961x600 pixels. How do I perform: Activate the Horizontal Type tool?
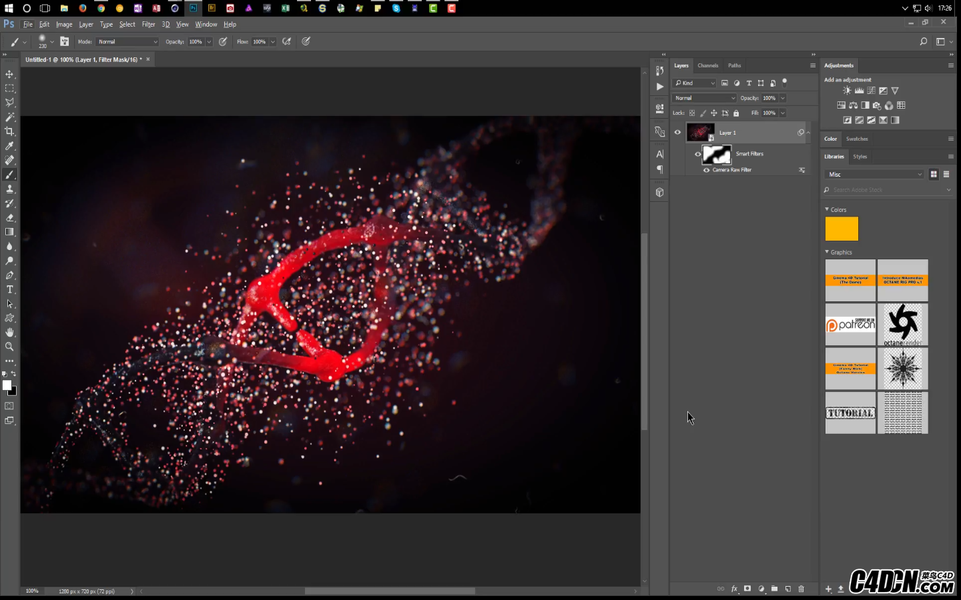pos(9,289)
